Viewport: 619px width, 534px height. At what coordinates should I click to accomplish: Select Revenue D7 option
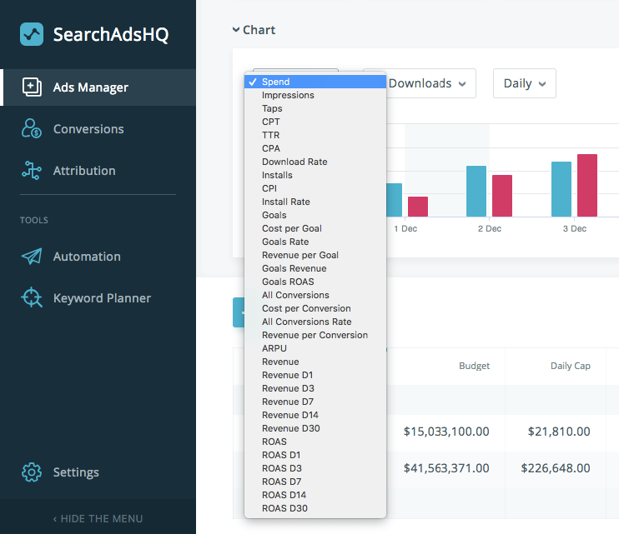pos(315,402)
